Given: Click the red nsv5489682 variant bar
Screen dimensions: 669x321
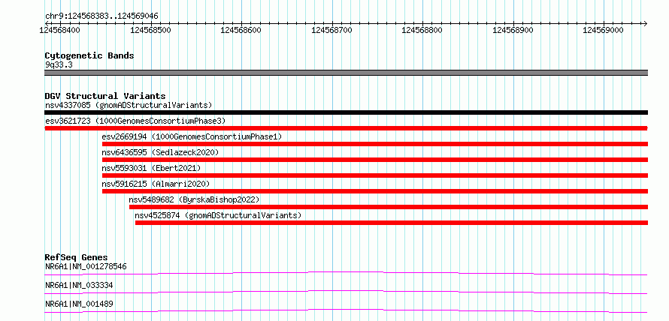Looking at the screenshot, I should click(x=389, y=207).
